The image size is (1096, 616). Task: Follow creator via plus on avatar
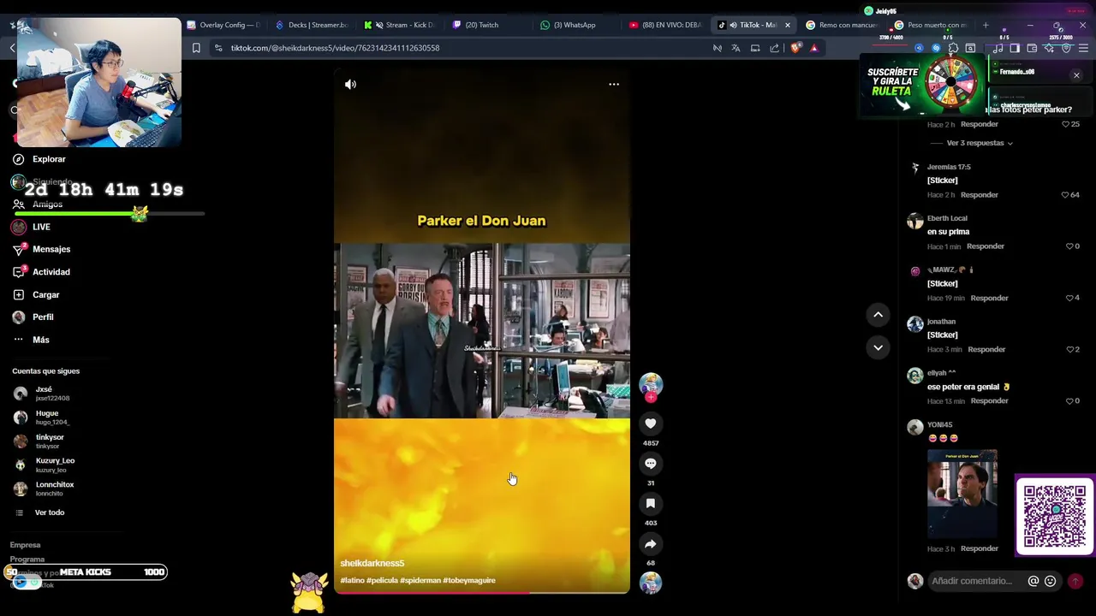[x=651, y=398]
